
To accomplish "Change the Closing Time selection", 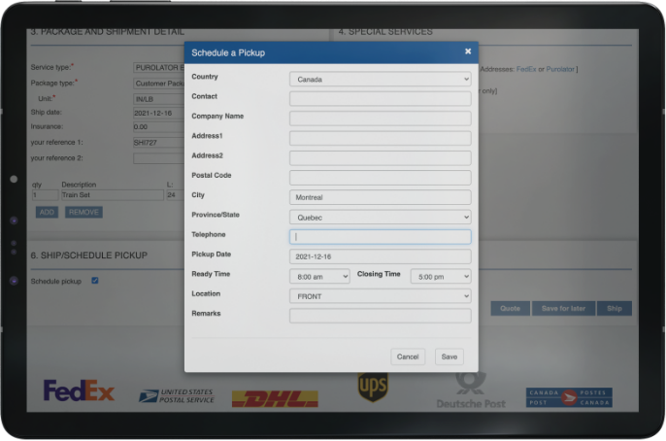I will [x=440, y=276].
